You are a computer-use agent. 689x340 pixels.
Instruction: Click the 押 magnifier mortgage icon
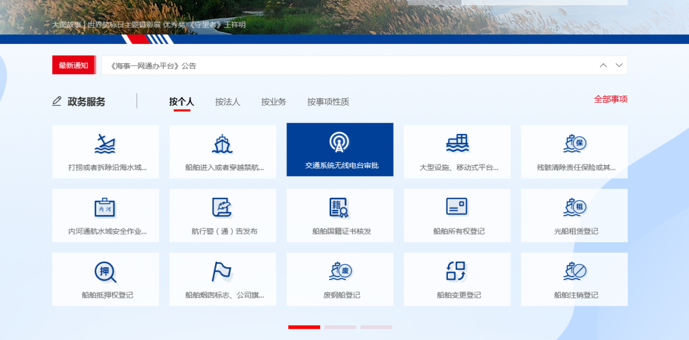[105, 272]
